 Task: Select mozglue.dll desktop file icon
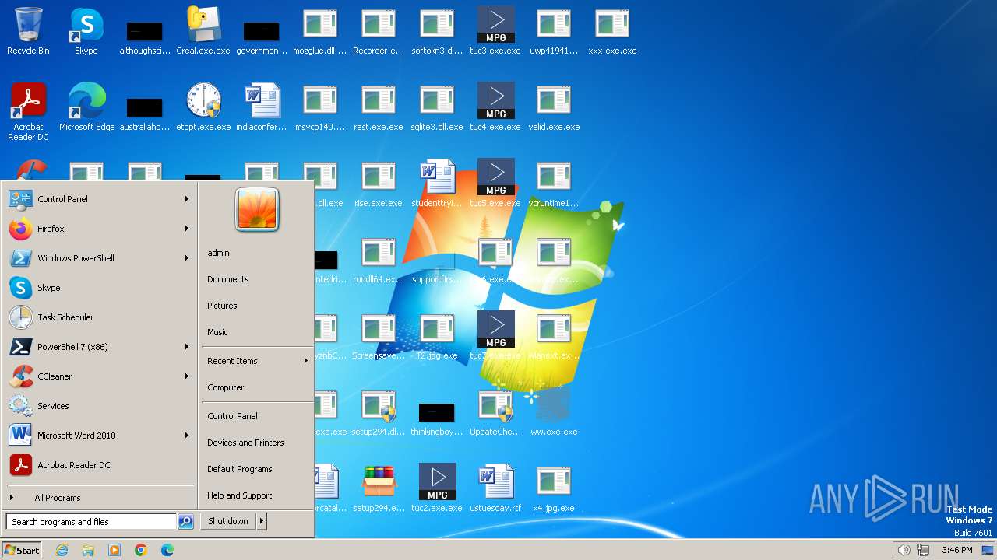pyautogui.click(x=320, y=31)
